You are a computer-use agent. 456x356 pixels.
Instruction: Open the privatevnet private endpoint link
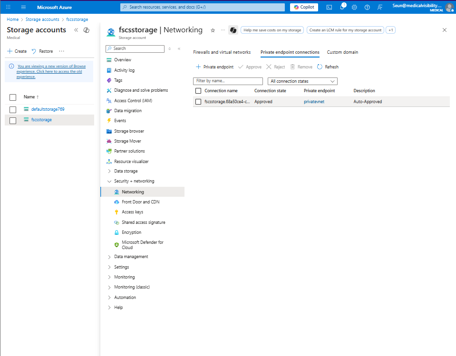(314, 102)
